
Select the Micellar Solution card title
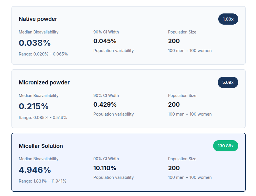[x=41, y=146]
